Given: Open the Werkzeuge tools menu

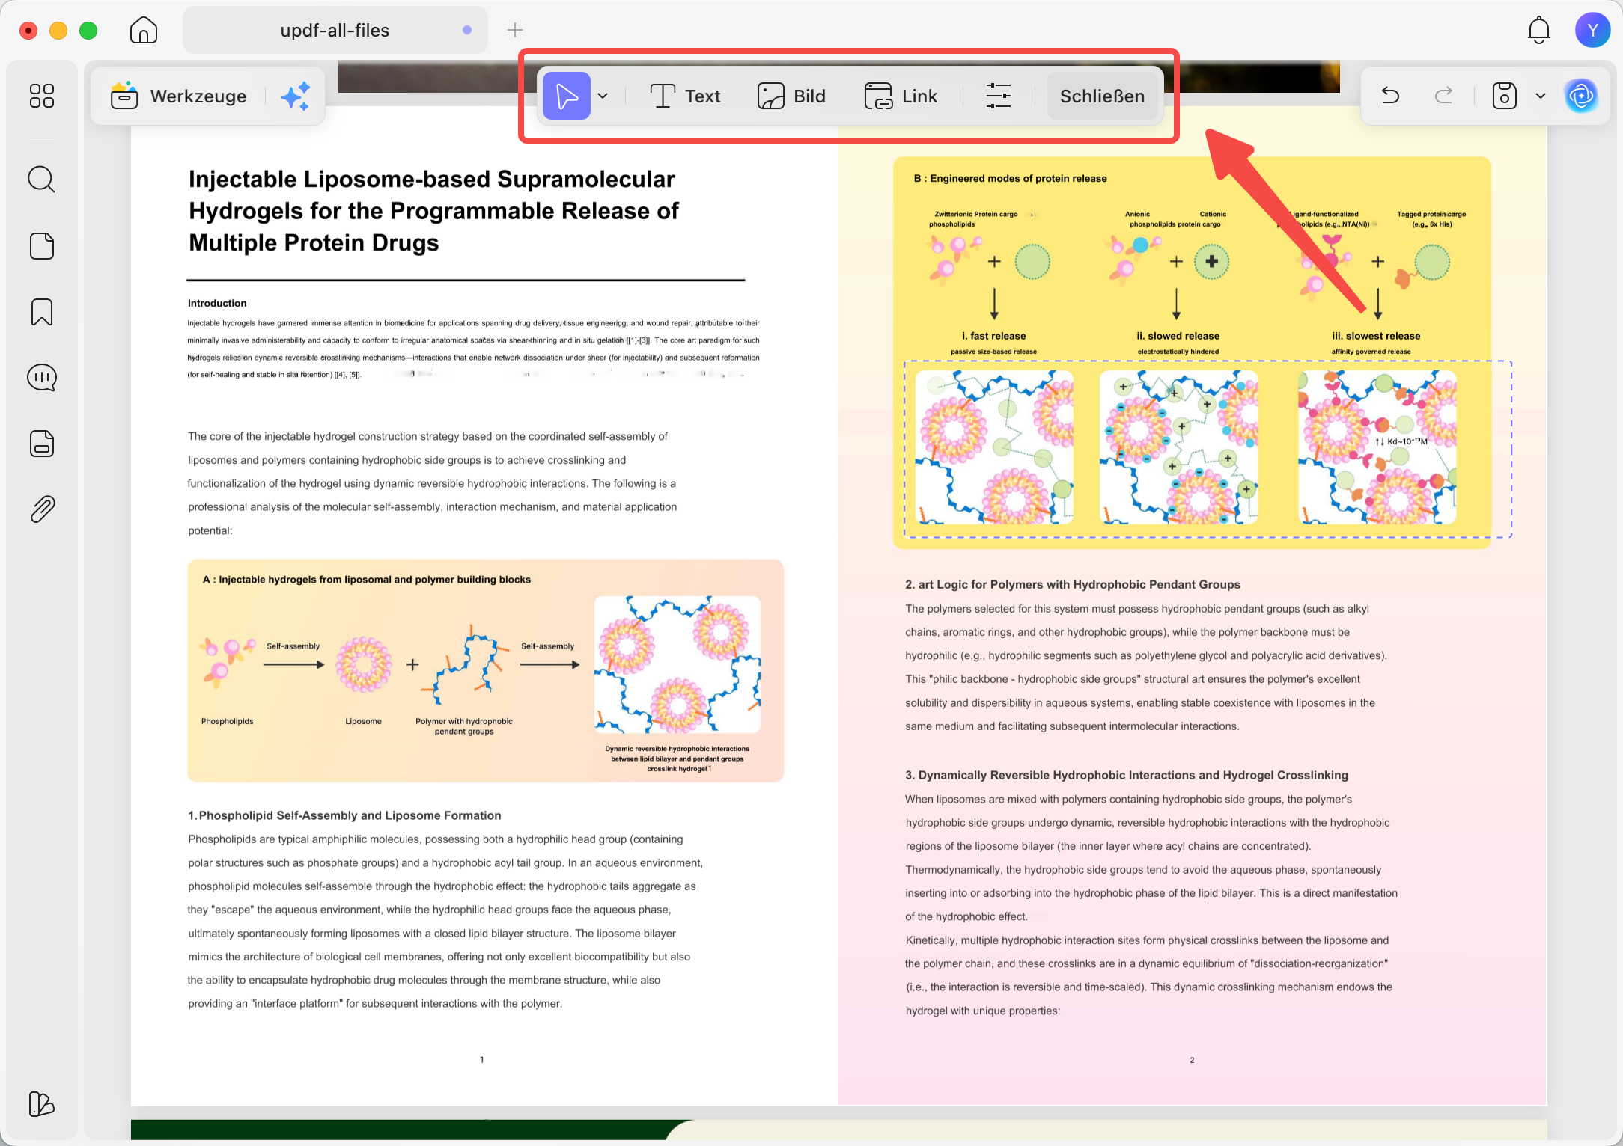Looking at the screenshot, I should click(179, 96).
